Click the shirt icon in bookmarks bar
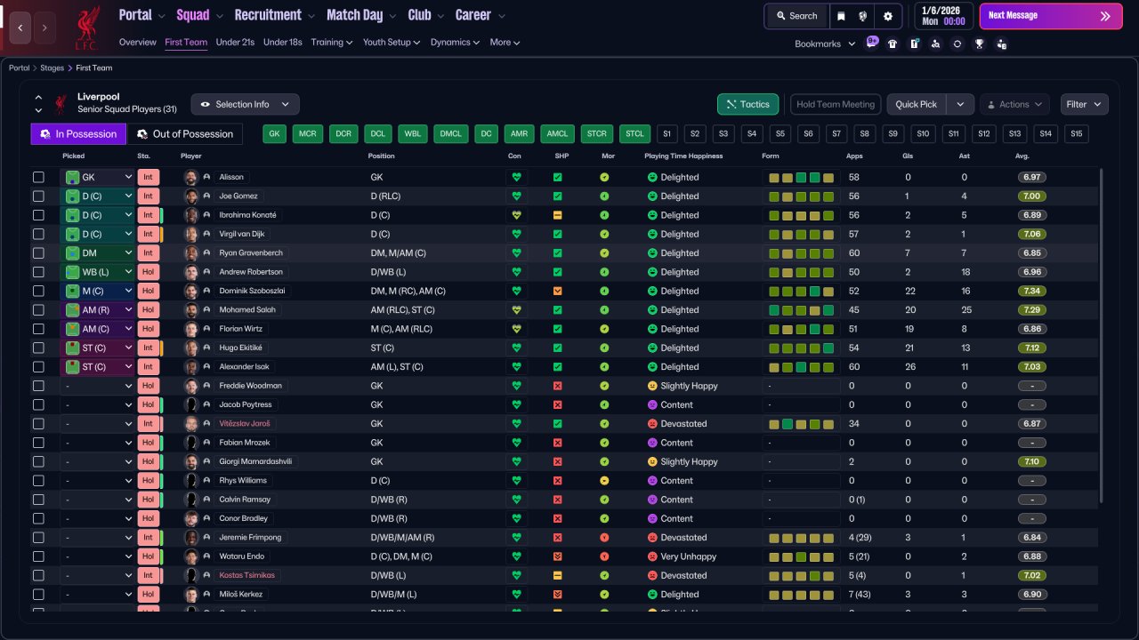The height and width of the screenshot is (640, 1139). (x=893, y=44)
